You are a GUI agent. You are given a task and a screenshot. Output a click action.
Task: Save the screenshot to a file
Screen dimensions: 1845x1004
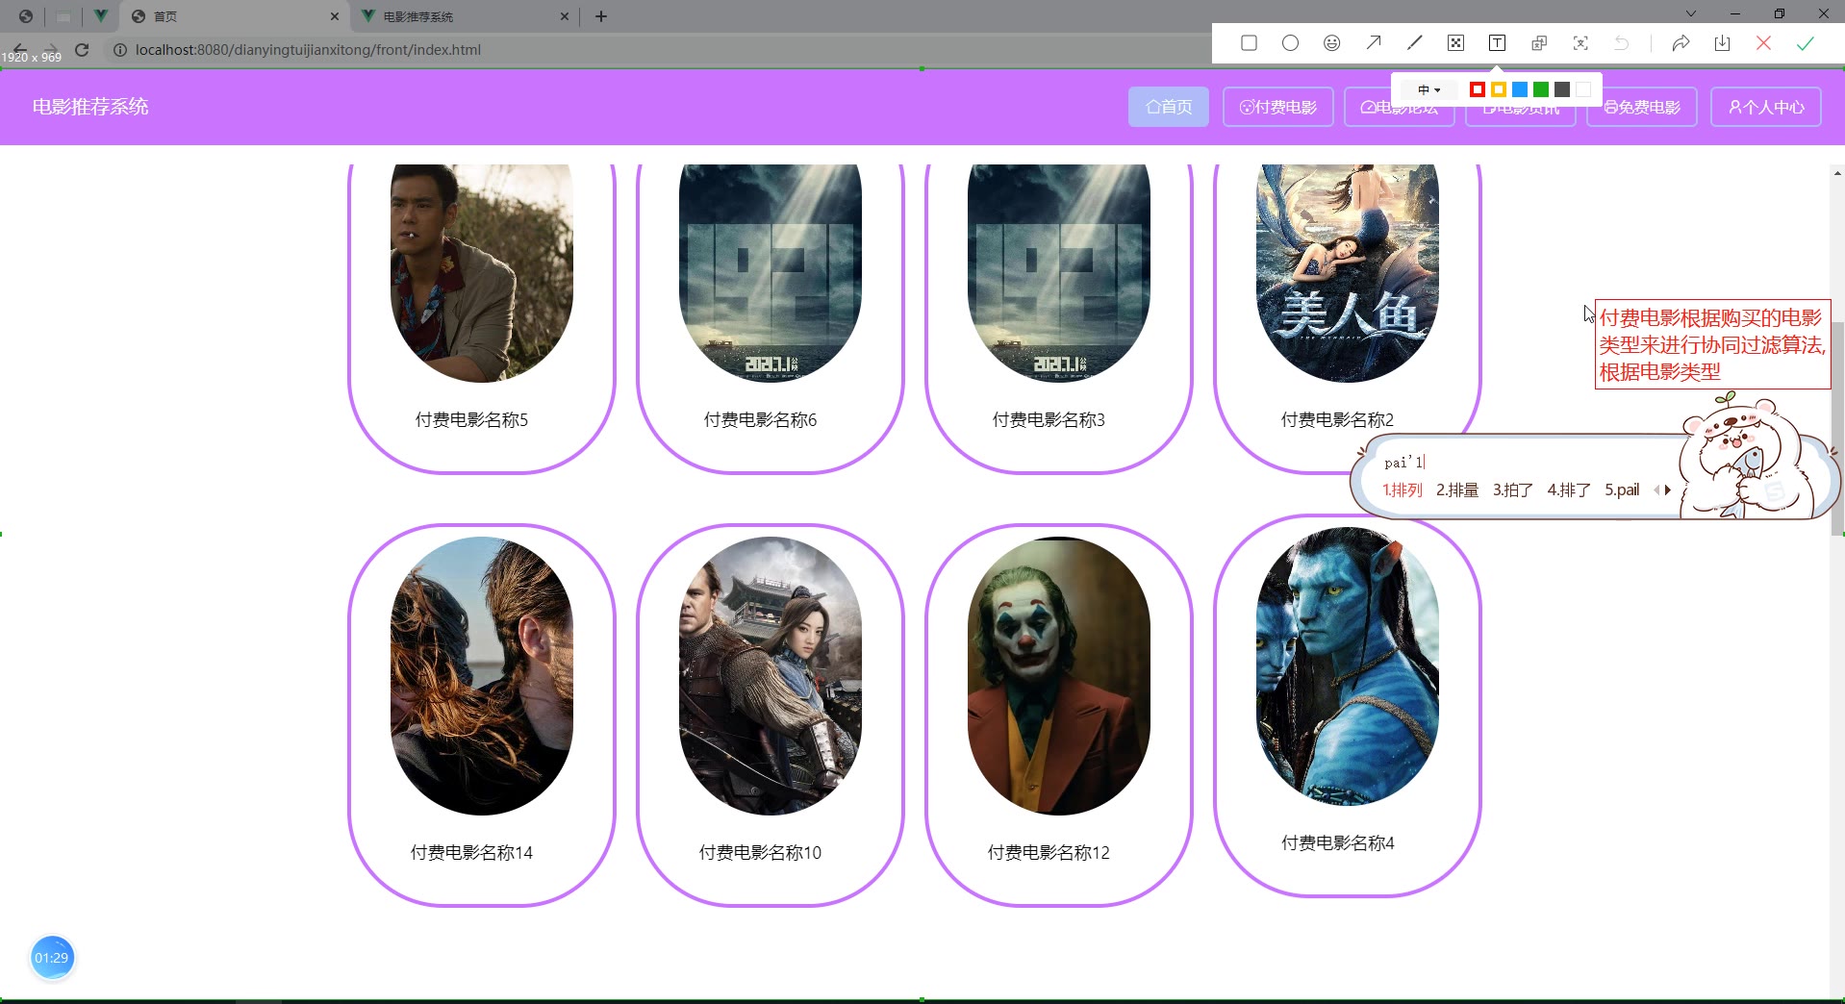(1722, 43)
